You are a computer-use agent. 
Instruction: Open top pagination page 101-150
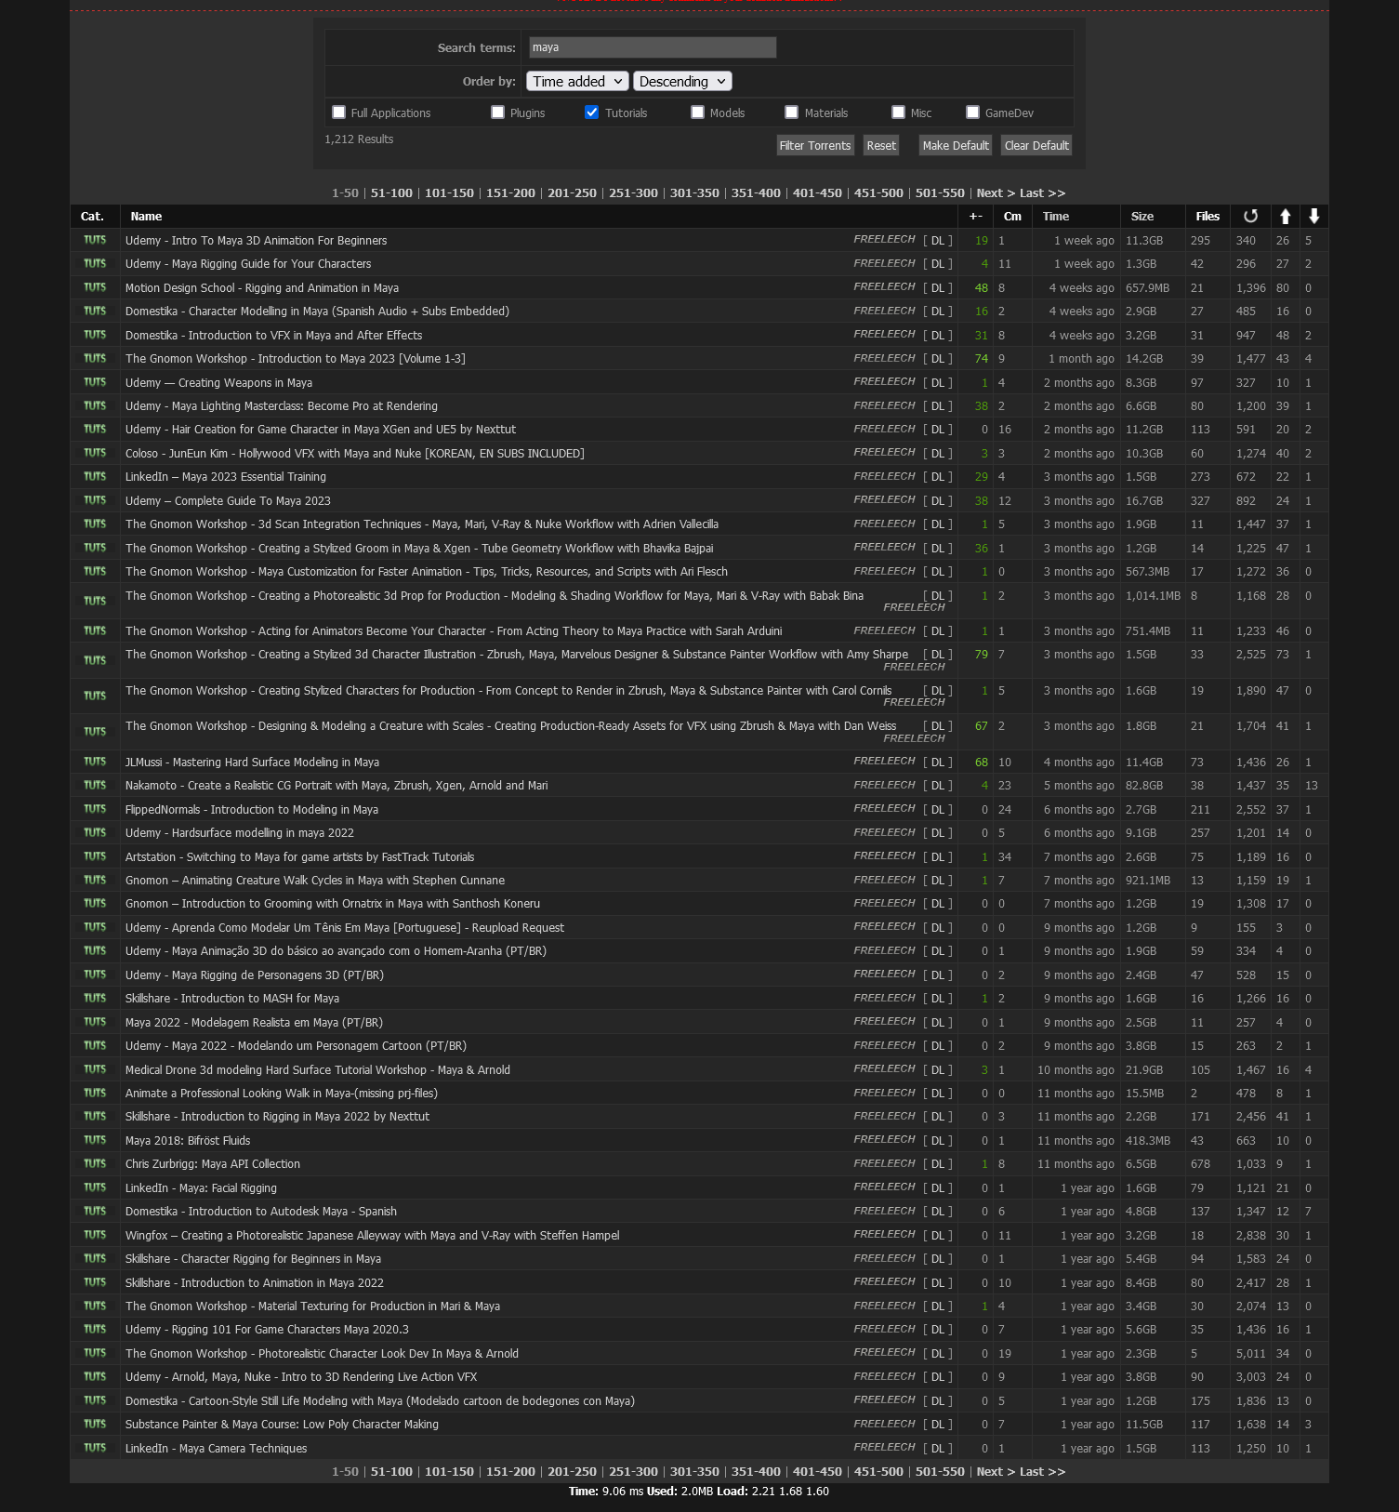coord(449,193)
